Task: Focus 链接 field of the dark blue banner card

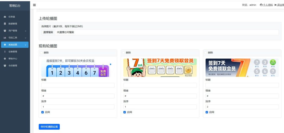Action: pos(242,96)
